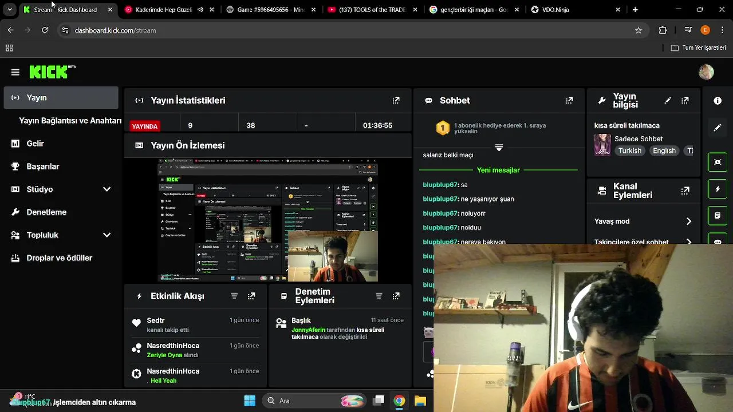733x412 pixels.
Task: Jump to Yeni mesajlar in chat
Action: [498, 170]
